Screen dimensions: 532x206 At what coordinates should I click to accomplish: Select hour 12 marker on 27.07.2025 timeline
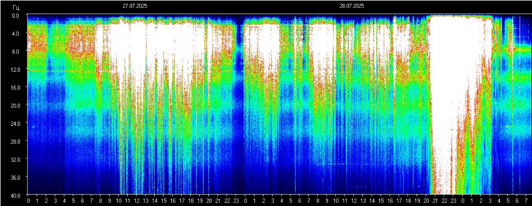point(136,201)
